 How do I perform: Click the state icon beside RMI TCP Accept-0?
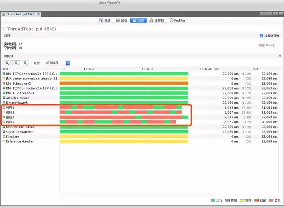[x=4, y=93]
